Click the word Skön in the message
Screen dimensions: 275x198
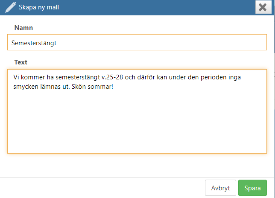(x=79, y=87)
